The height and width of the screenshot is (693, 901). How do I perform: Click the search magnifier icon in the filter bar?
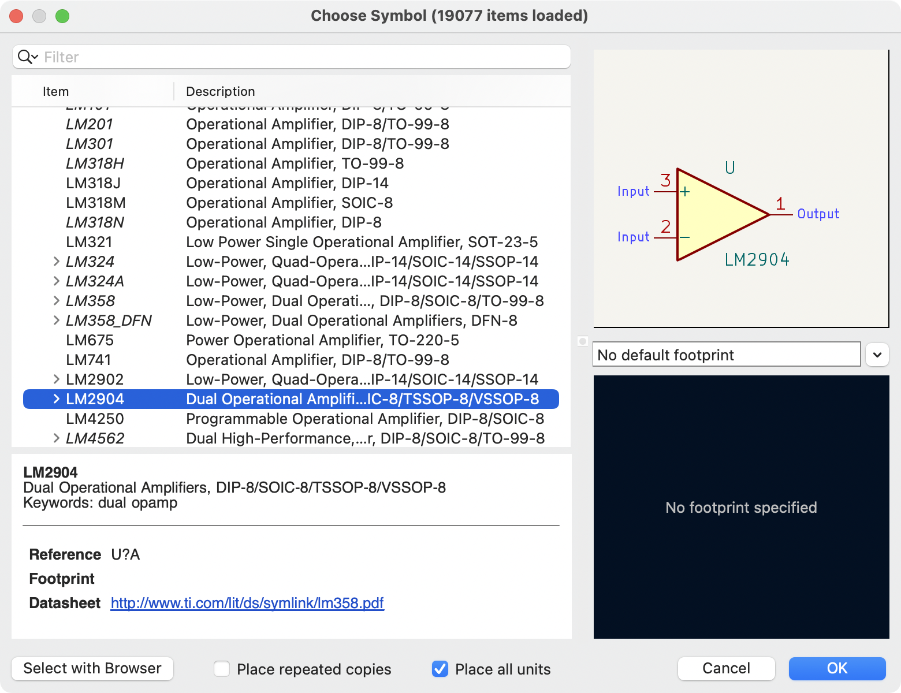[24, 57]
